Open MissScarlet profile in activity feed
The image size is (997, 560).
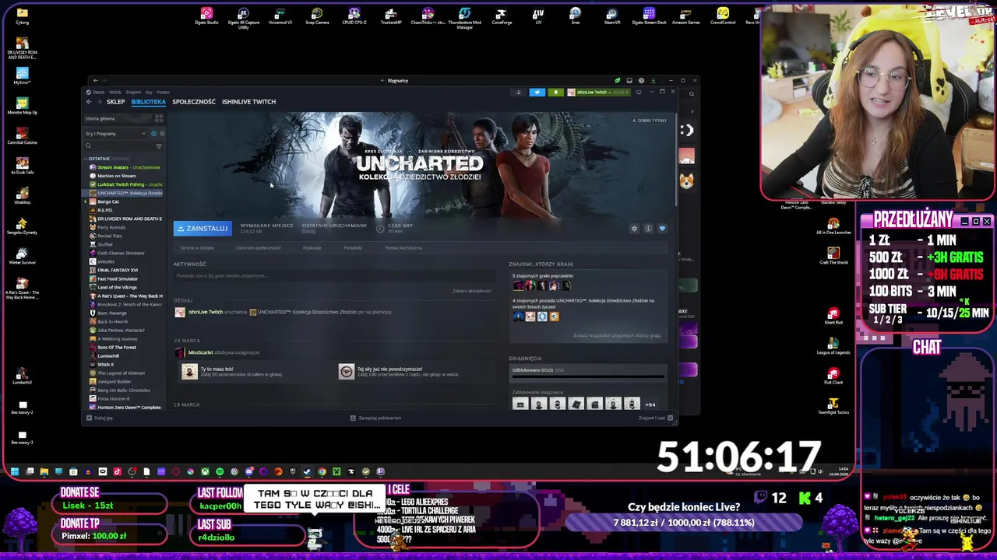pyautogui.click(x=200, y=352)
